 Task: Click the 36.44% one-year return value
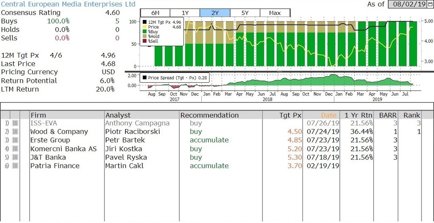click(x=362, y=131)
